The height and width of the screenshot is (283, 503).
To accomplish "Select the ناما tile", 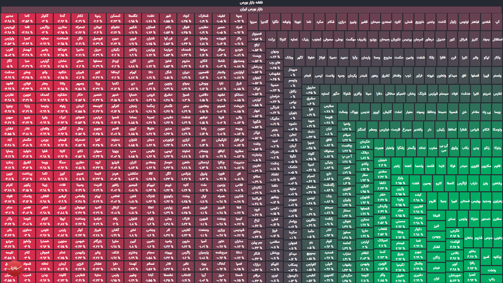I will (x=309, y=22).
